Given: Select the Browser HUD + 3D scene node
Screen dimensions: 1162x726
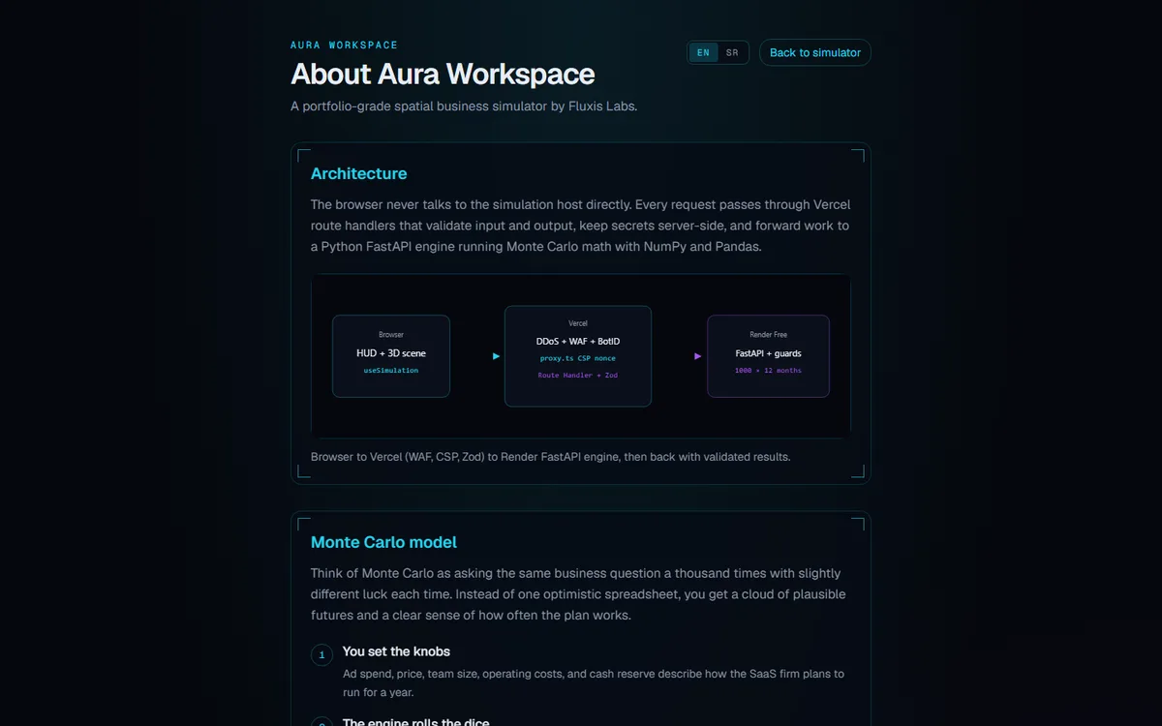Looking at the screenshot, I should pyautogui.click(x=391, y=355).
